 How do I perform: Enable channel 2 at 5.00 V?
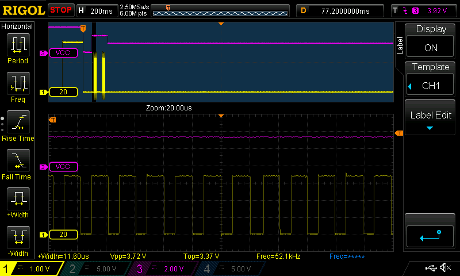[98, 269]
